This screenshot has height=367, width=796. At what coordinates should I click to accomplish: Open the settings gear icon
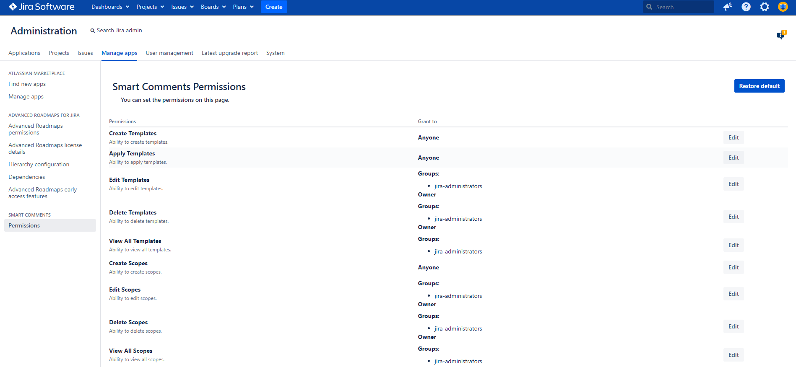pos(765,7)
